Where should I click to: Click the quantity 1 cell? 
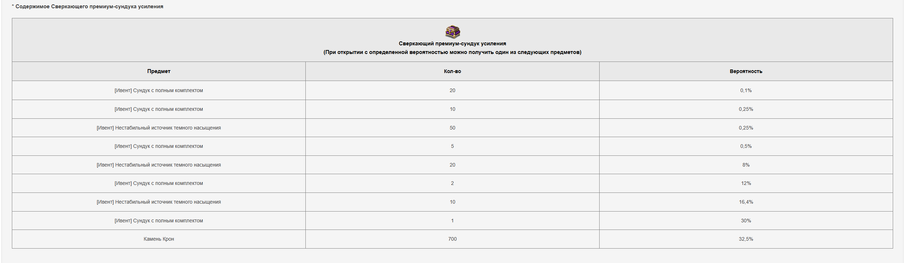[x=452, y=221]
